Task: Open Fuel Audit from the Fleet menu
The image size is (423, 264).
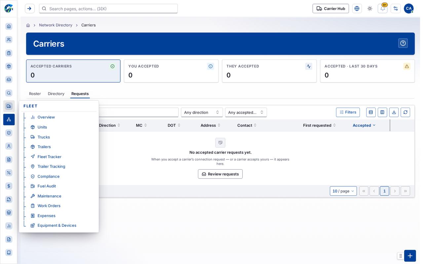Action: pos(47,186)
